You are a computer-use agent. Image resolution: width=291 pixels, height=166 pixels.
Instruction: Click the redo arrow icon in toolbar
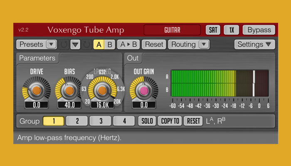tap(86, 44)
